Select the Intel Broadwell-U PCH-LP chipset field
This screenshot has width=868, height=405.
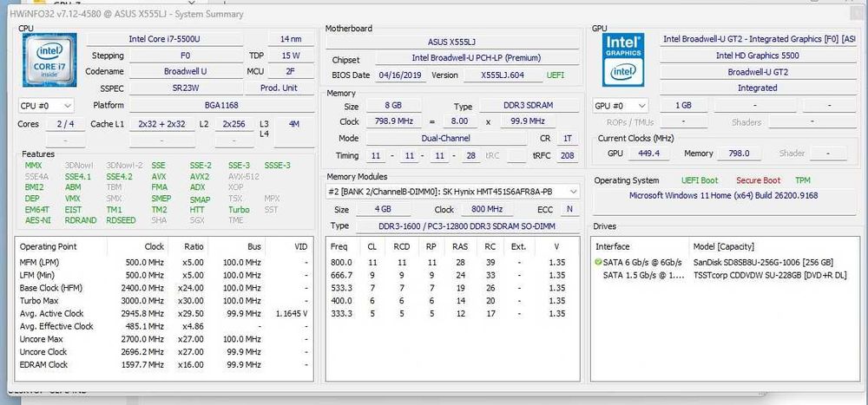477,58
